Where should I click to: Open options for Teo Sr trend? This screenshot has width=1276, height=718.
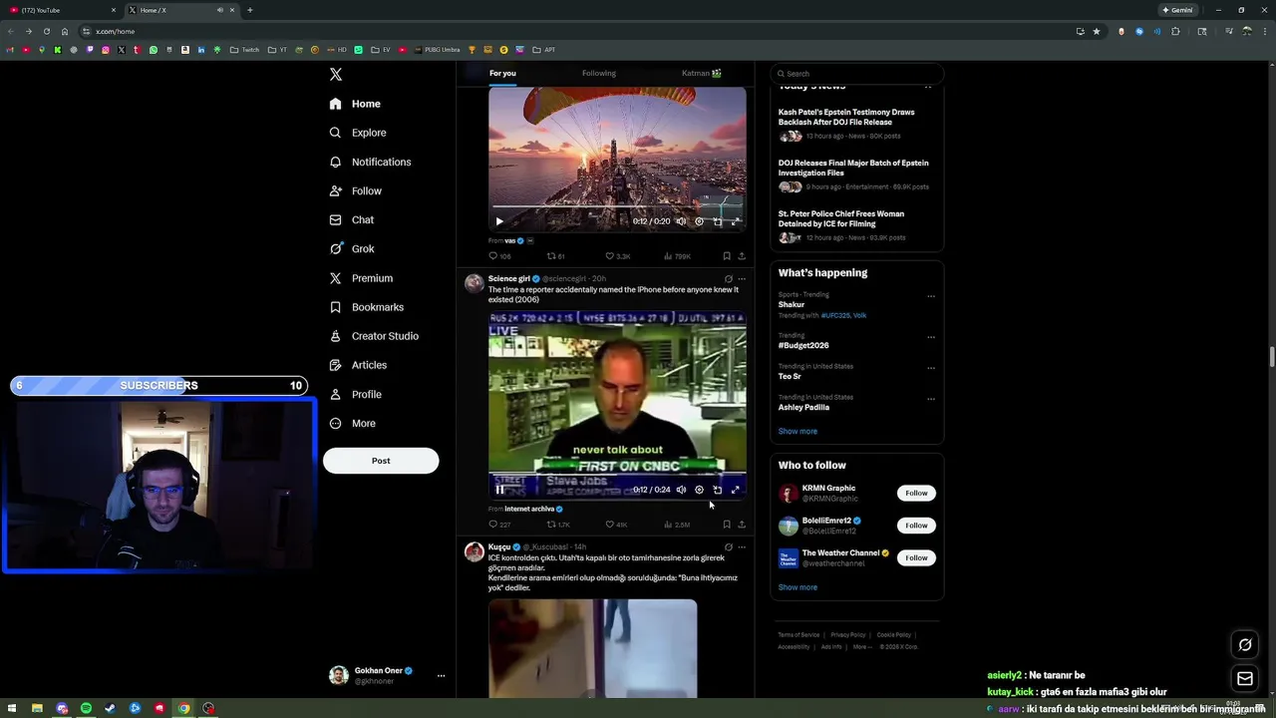click(x=931, y=368)
